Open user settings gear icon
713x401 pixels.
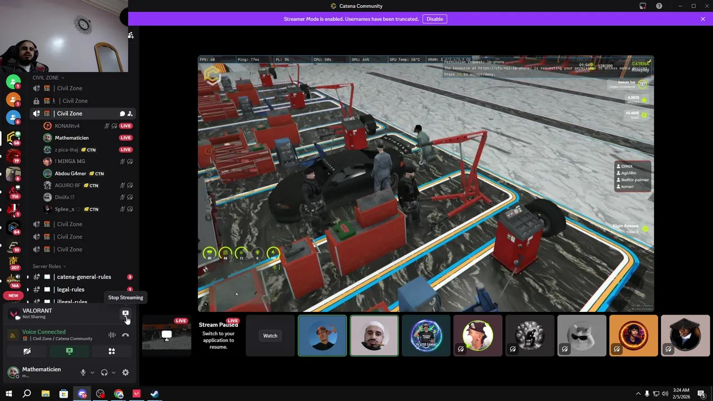click(125, 373)
